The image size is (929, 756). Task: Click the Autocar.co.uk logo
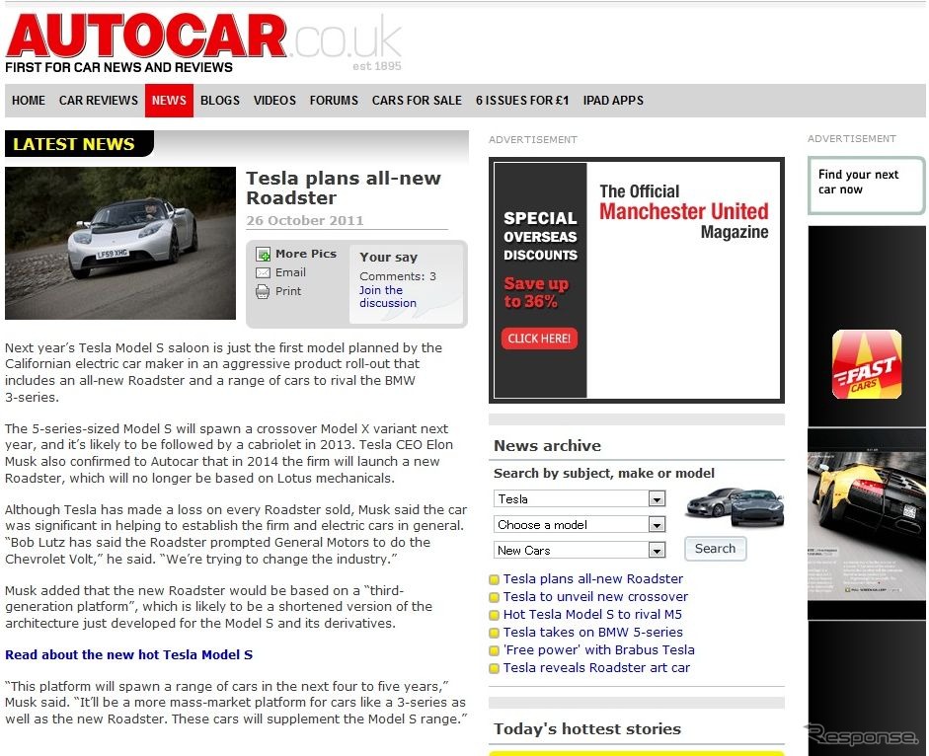(x=203, y=41)
